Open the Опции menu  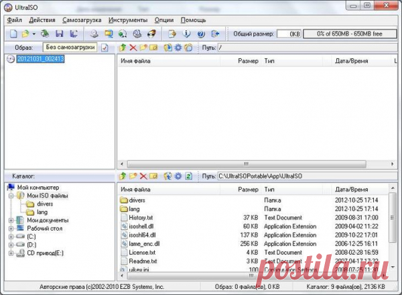click(x=164, y=20)
